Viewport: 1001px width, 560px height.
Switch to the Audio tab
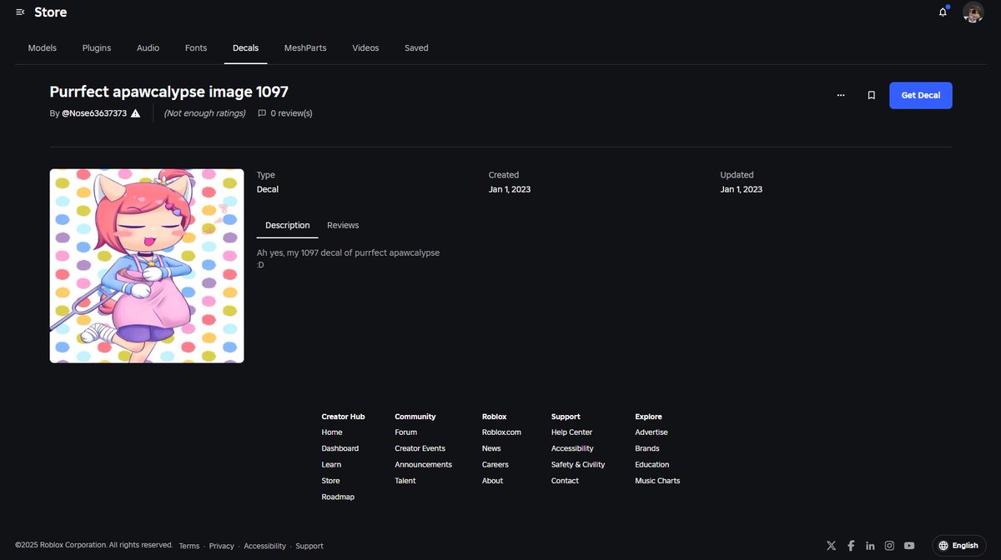[x=148, y=48]
